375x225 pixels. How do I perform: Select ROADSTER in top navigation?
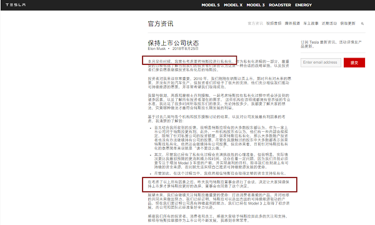[x=280, y=5]
